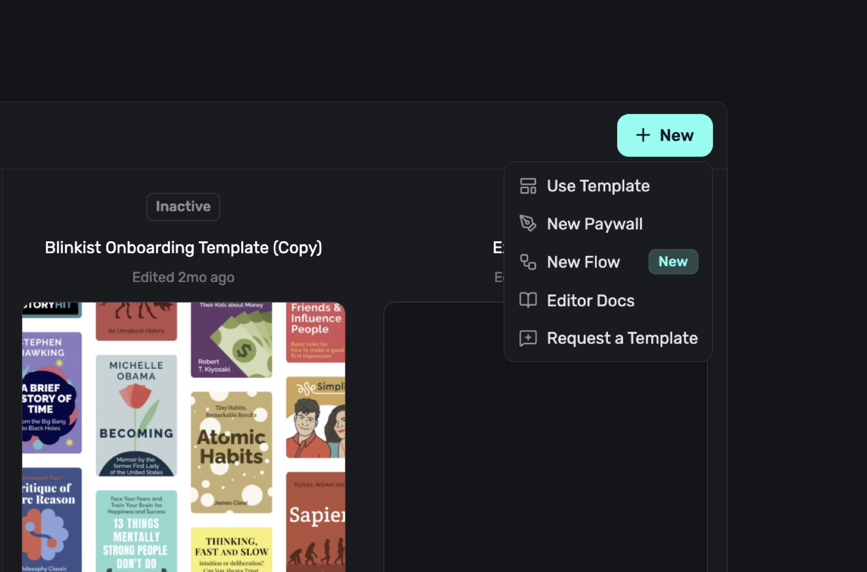Choose New Paywall menu entry

[x=608, y=224]
